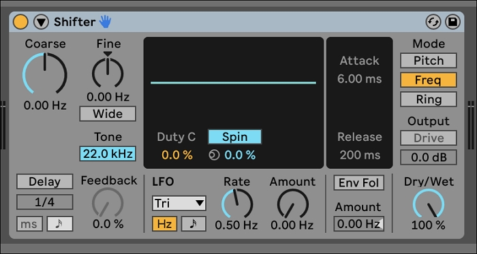Open the LFO waveform Tri dropdown
477x254 pixels.
click(x=179, y=203)
